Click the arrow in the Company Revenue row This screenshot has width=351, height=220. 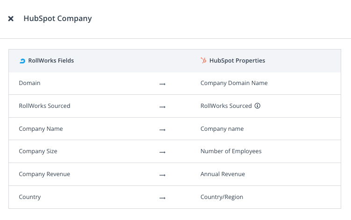(162, 175)
